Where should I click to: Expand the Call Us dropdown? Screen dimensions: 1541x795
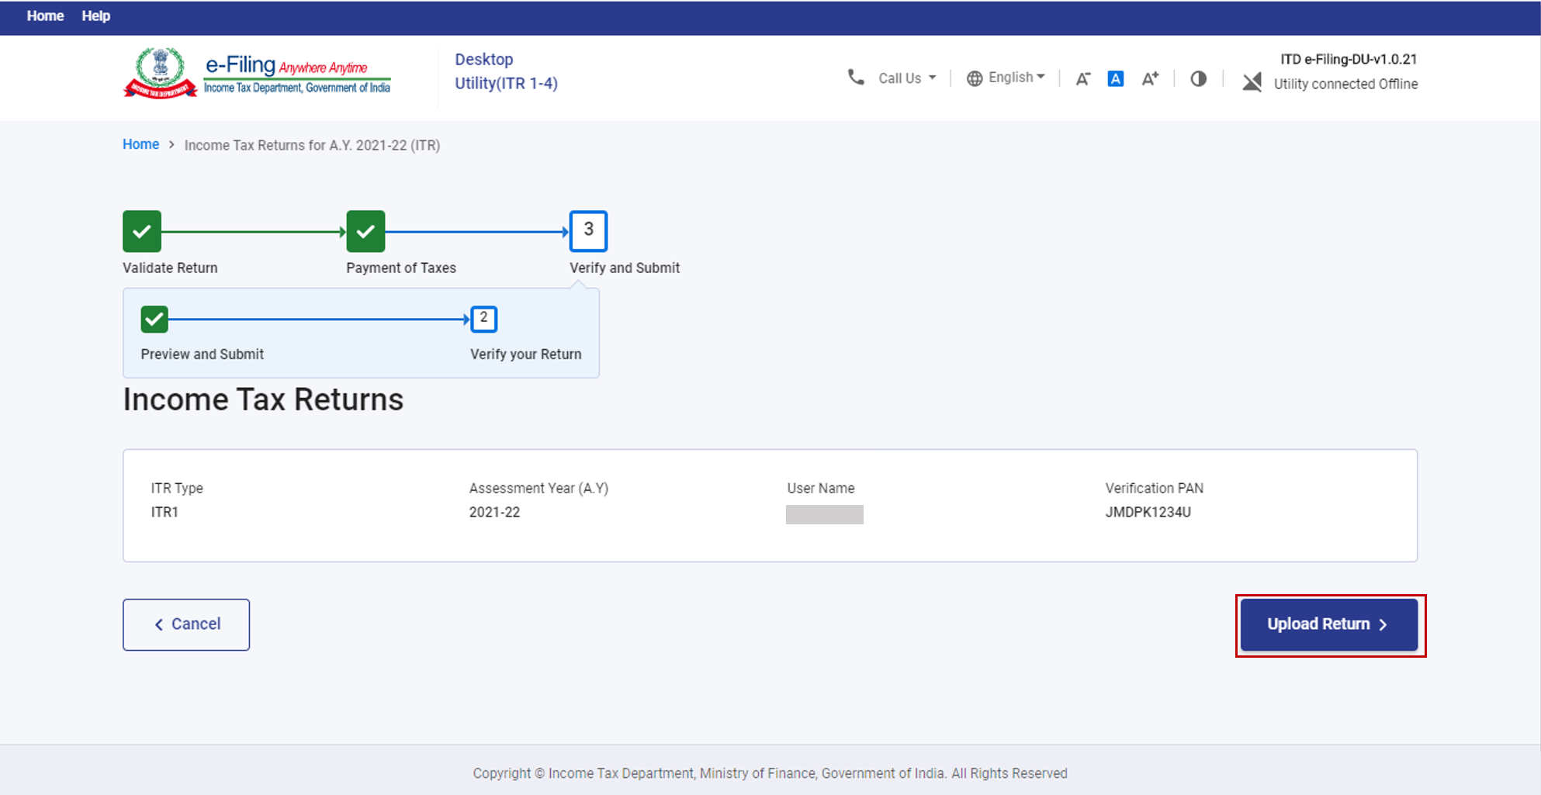(907, 78)
